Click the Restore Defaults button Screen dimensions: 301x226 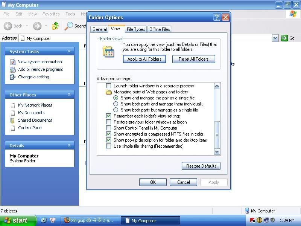click(201, 166)
